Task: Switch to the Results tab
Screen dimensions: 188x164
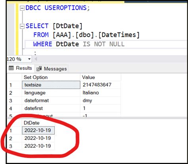Action: [21, 68]
